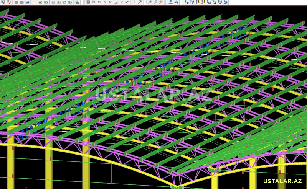
Task: Click the first icon in the top toolbar
Action: click(3, 2)
